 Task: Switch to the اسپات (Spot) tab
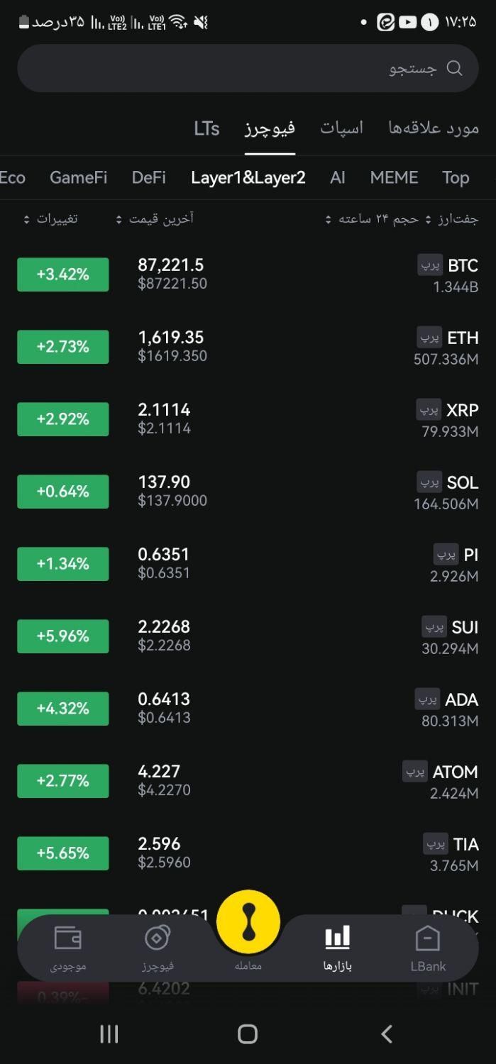(341, 128)
